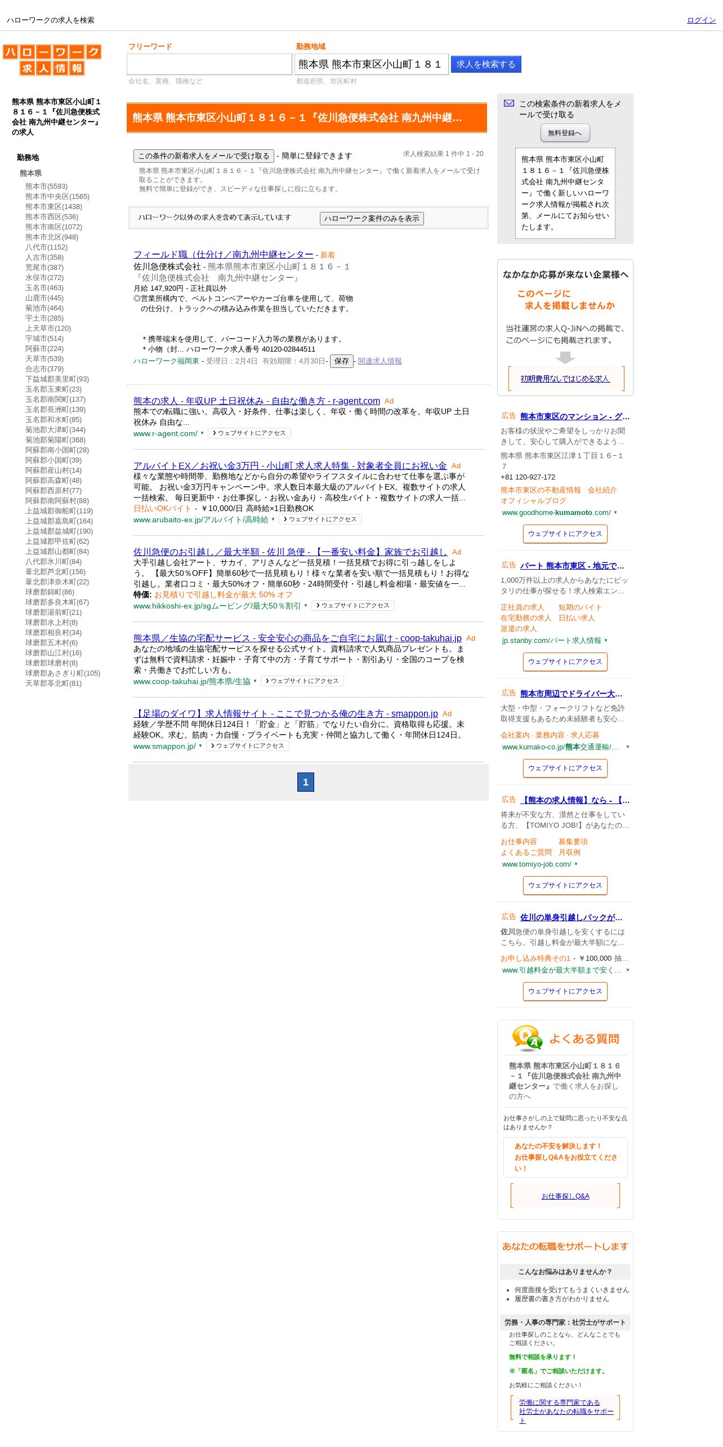Open フィールド職（仕分け／南九州中継センター） job link
This screenshot has height=1447, width=723.
(223, 255)
